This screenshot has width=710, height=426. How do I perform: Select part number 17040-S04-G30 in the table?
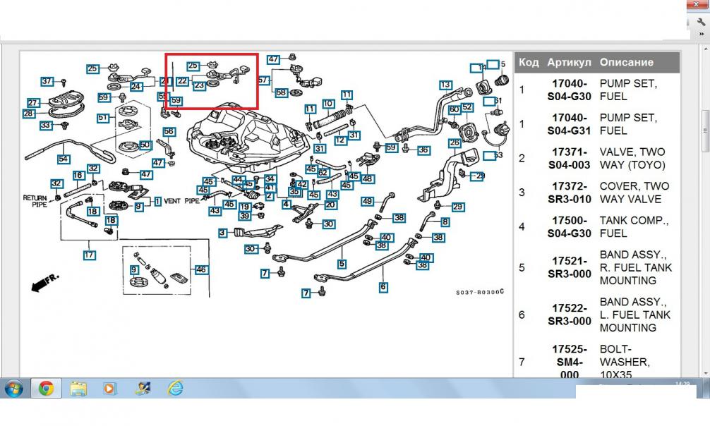[569, 90]
